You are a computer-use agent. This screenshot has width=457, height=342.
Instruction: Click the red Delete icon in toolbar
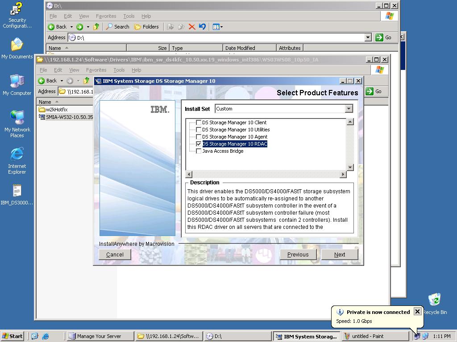tap(192, 27)
